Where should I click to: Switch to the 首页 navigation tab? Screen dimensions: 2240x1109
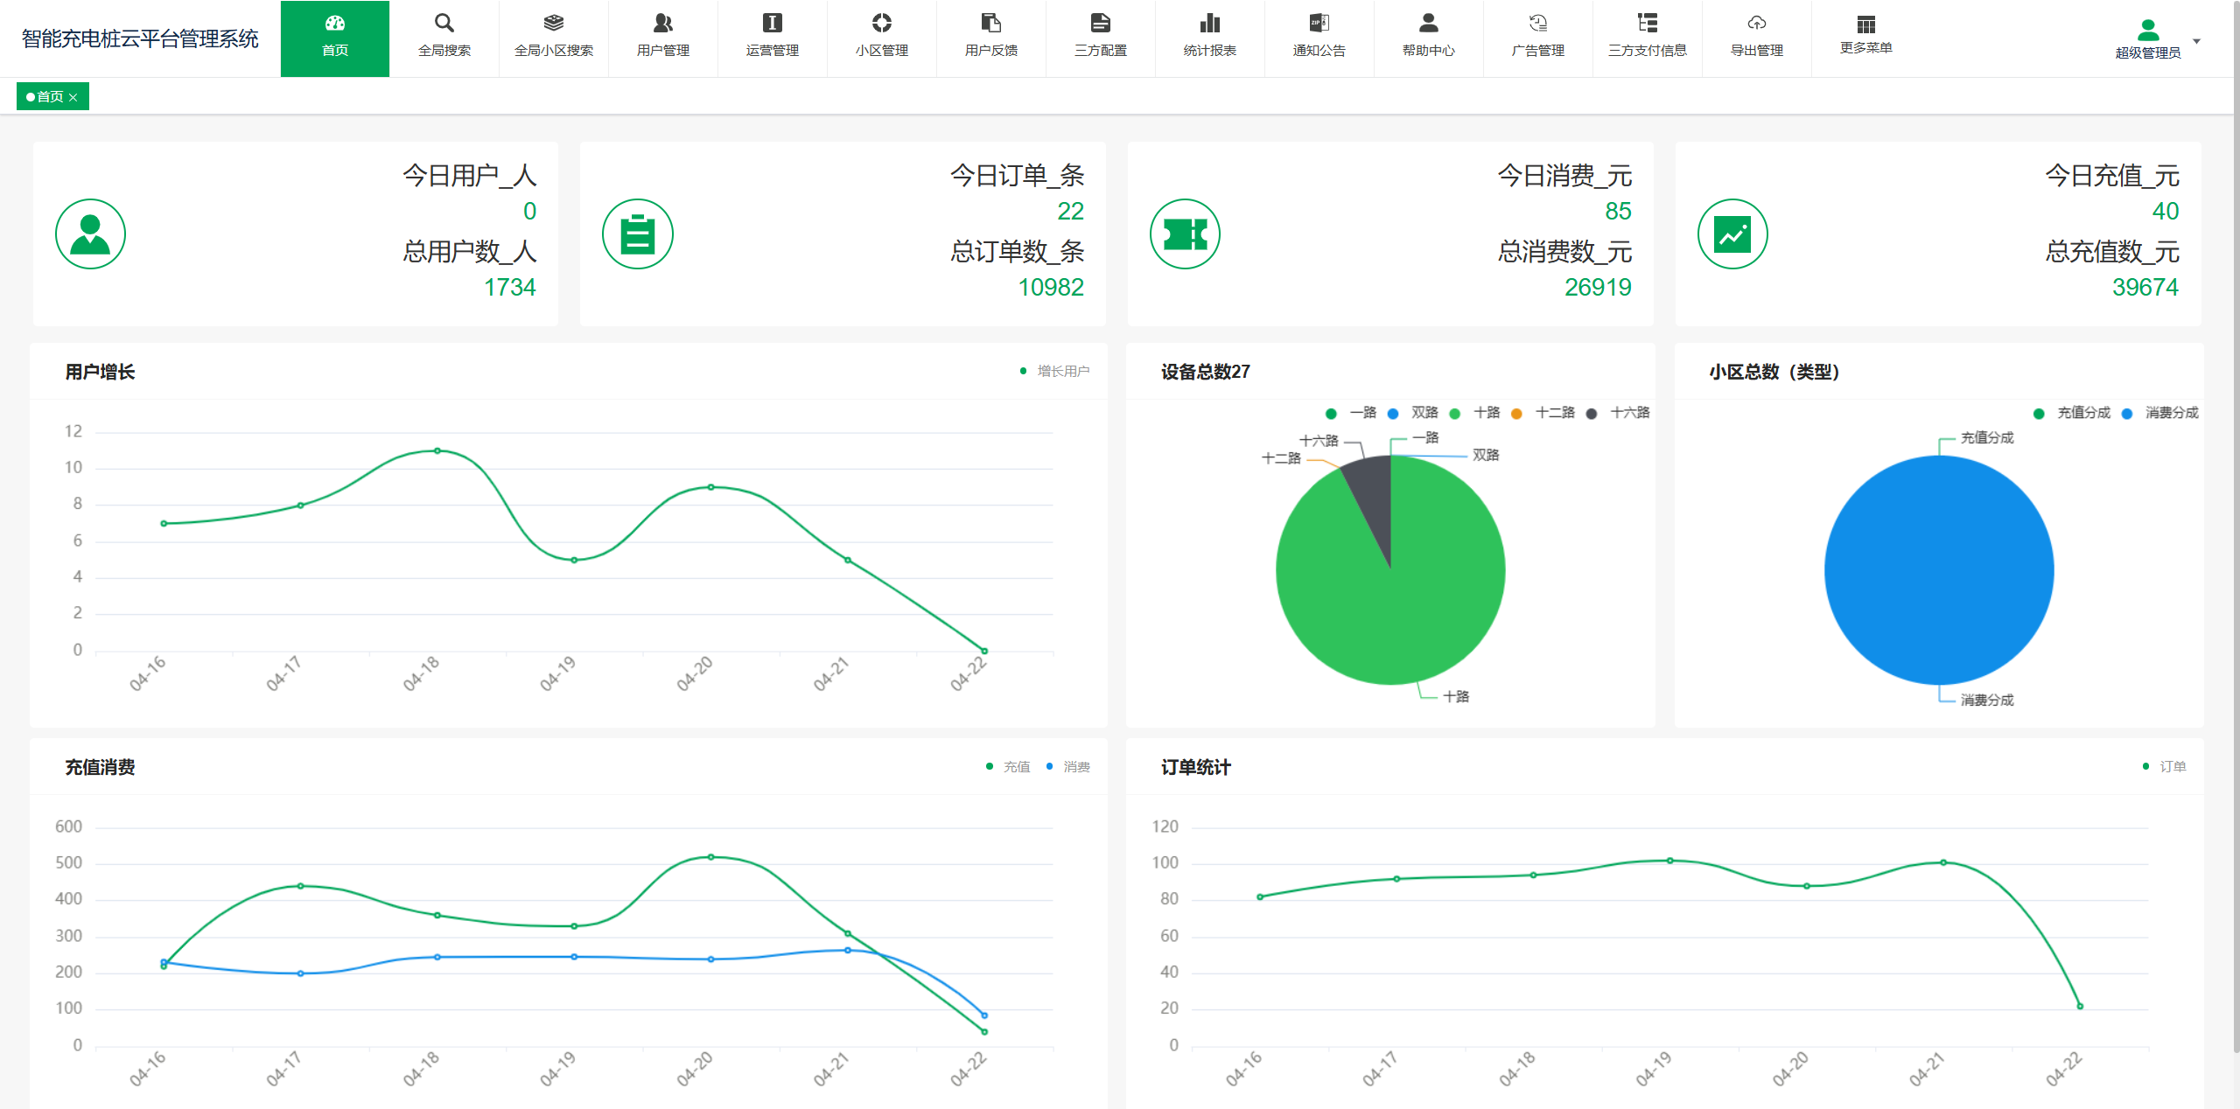tap(334, 38)
